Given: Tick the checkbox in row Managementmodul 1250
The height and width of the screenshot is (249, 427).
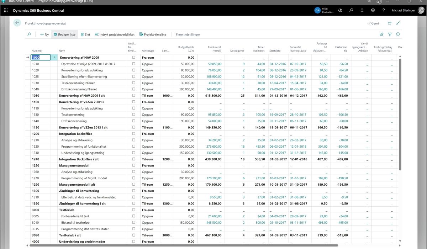Looking at the screenshot, I should click(x=133, y=165).
